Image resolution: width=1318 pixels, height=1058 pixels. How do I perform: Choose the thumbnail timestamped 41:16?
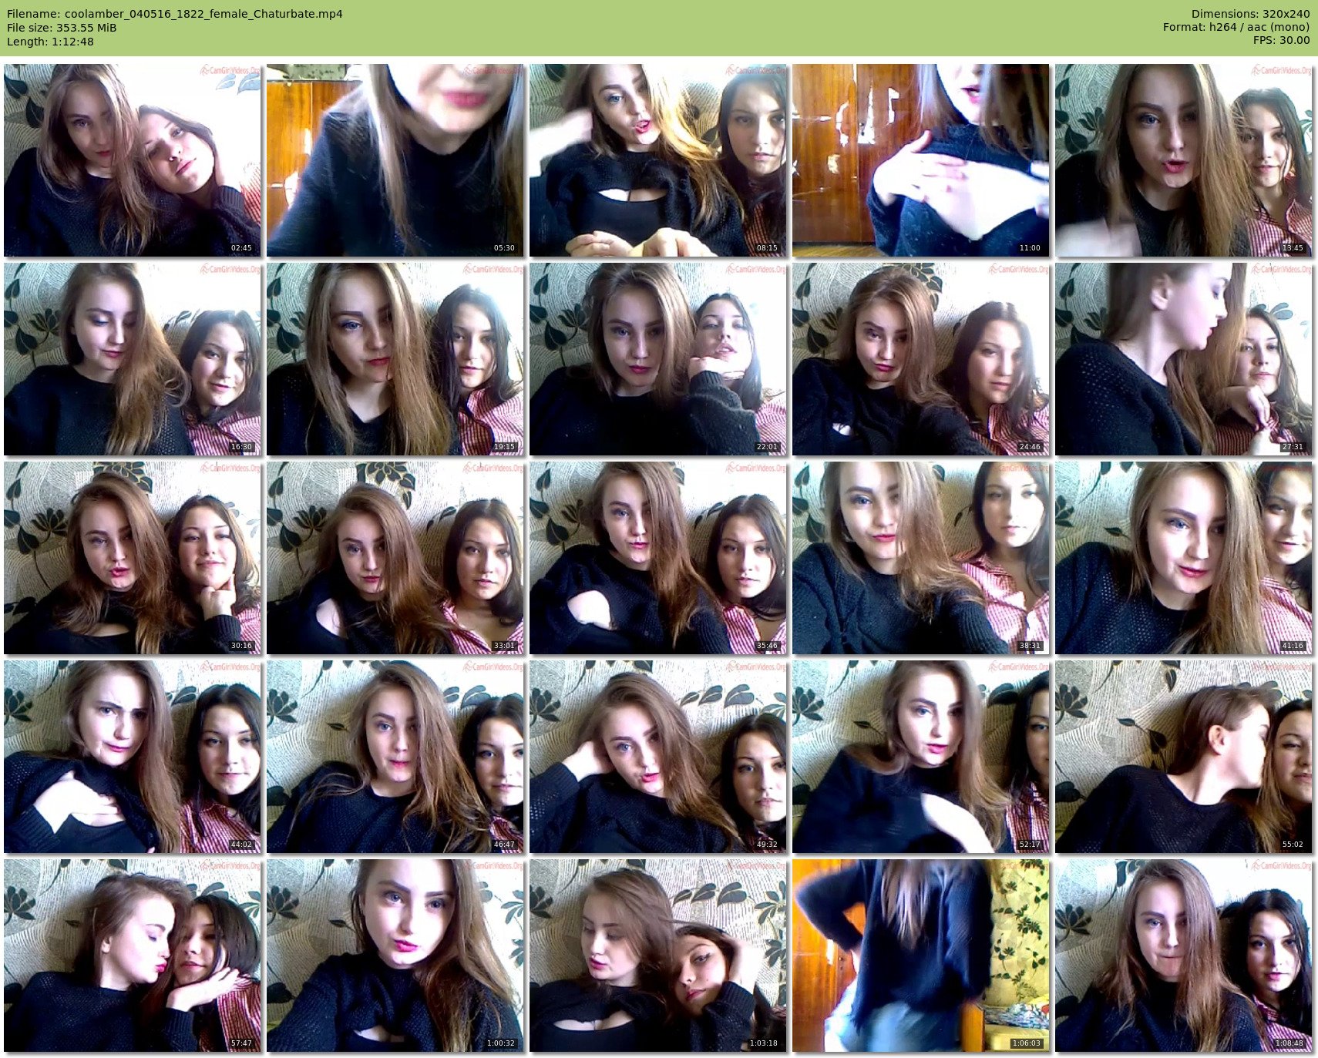pos(1184,558)
